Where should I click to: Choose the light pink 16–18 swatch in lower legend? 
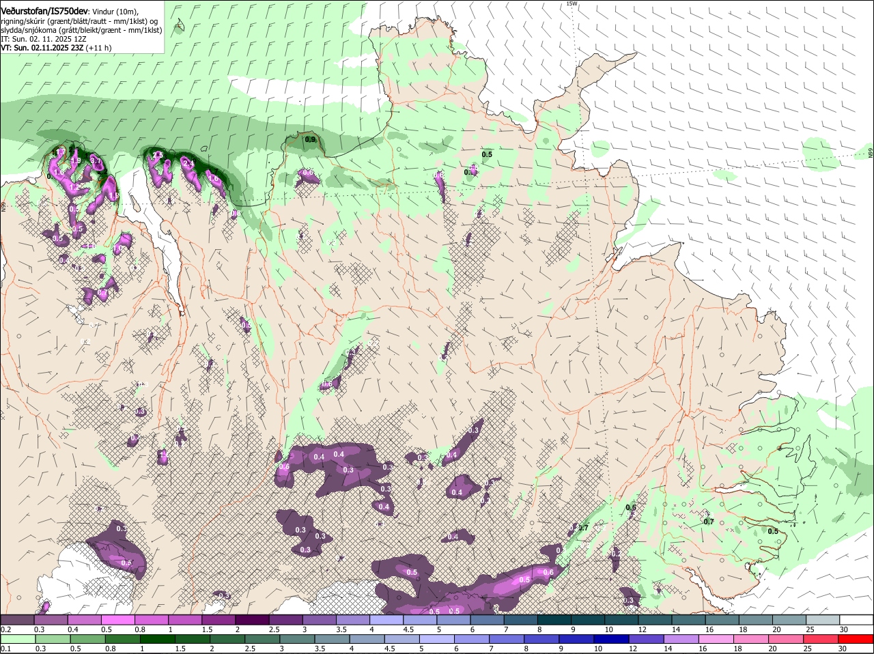716,639
